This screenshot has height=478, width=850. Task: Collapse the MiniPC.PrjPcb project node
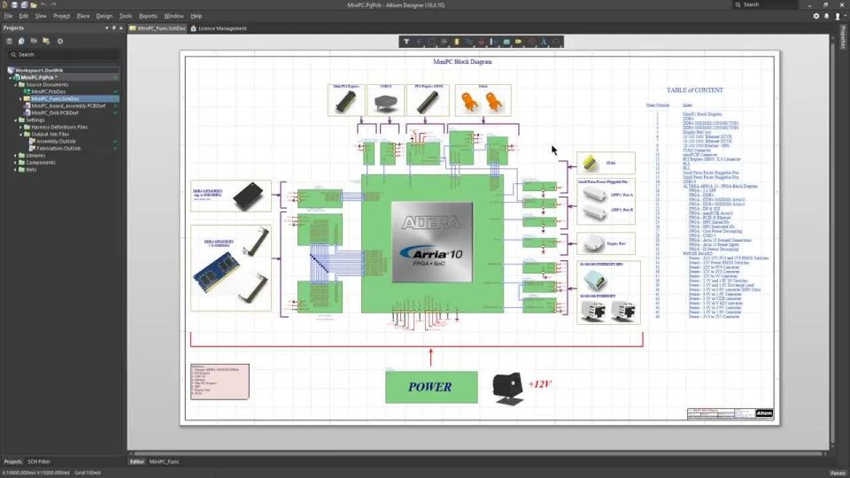click(x=11, y=78)
